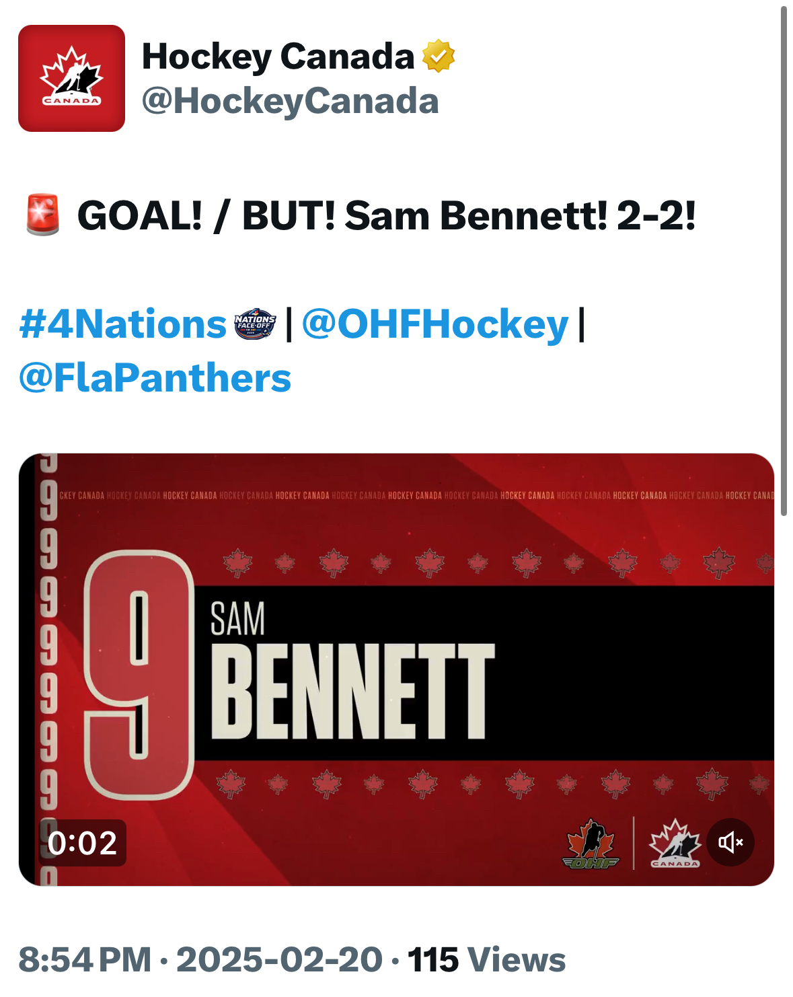Click the 2025-02-20 post date
The image size is (793, 997).
pyautogui.click(x=279, y=959)
